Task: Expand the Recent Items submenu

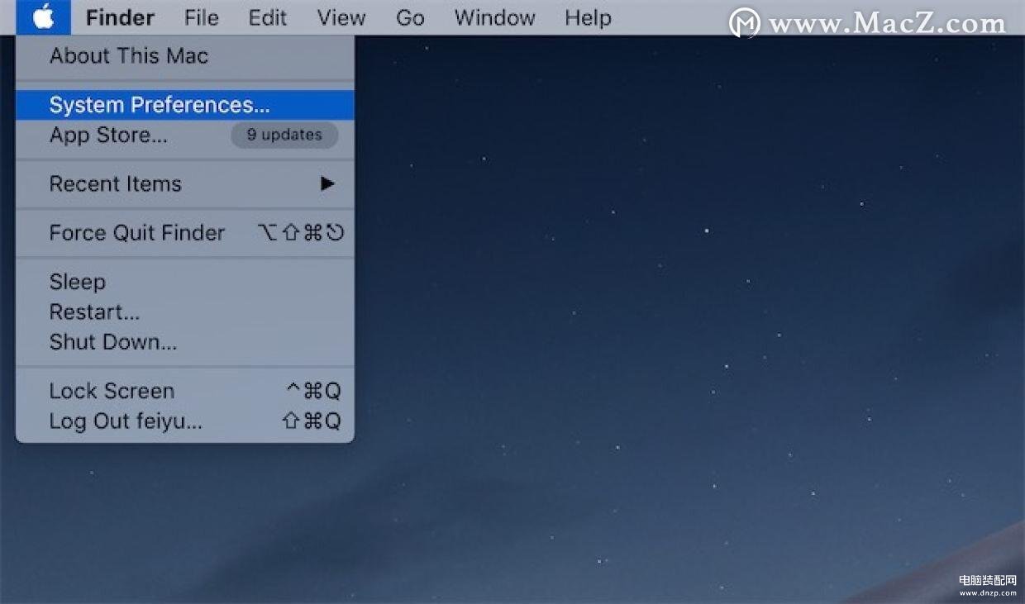Action: (185, 183)
